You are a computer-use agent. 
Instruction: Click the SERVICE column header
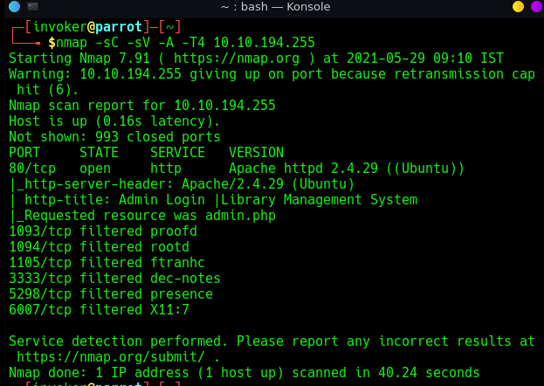[177, 152]
